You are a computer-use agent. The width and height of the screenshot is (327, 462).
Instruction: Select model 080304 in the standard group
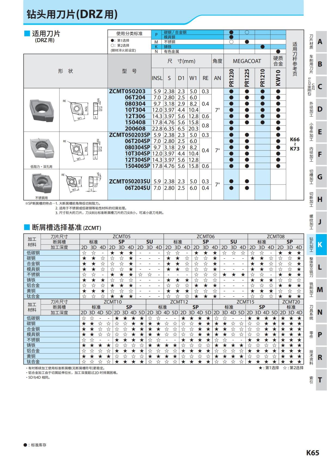click(135, 104)
